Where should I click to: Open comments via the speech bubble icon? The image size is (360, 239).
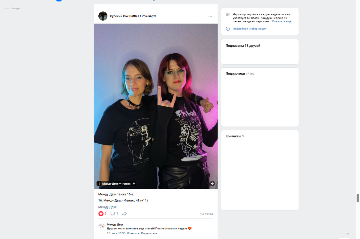[x=113, y=213]
